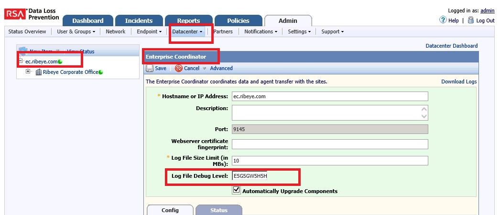Collapse the ec.ribeye.com tree node
Screen dimensions: 500x215
(21, 61)
